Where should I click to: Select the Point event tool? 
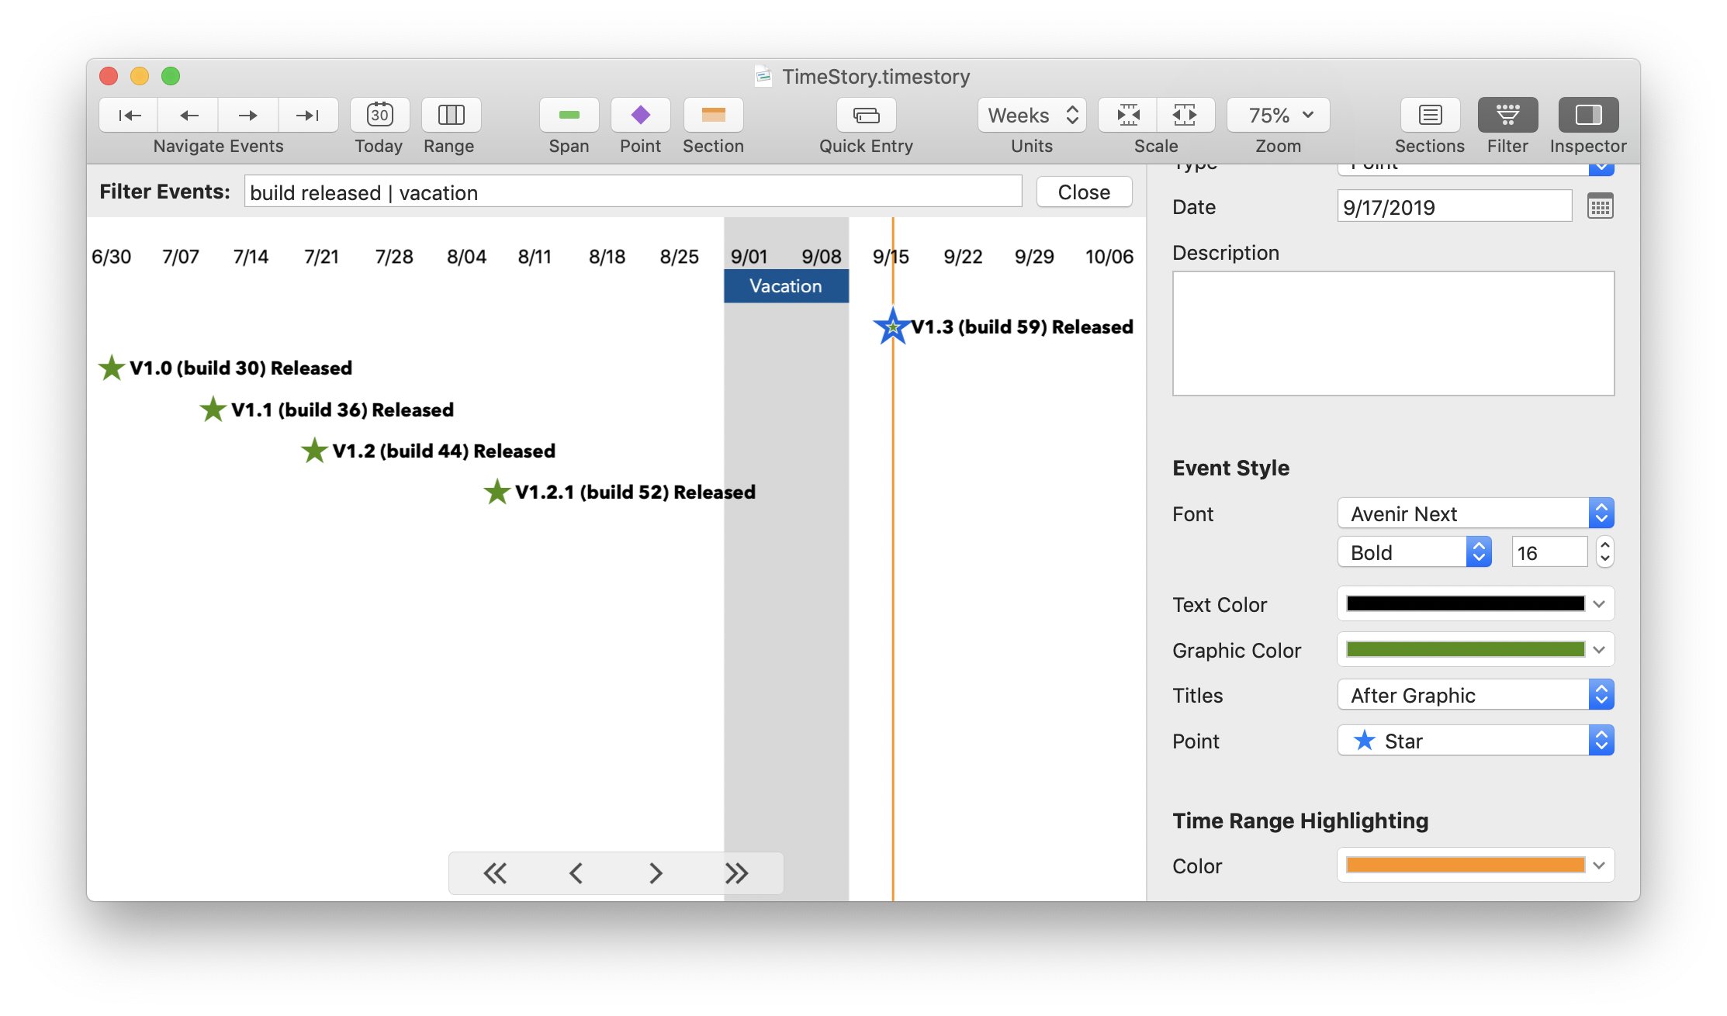coord(640,115)
